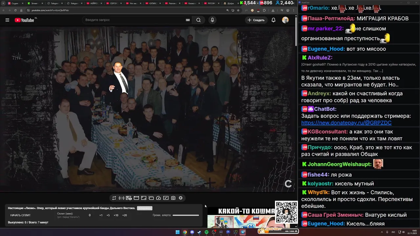Image resolution: width=420 pixels, height=236 pixels.
Task: Click the resize-frame icon in player toolbar
Action: click(144, 198)
